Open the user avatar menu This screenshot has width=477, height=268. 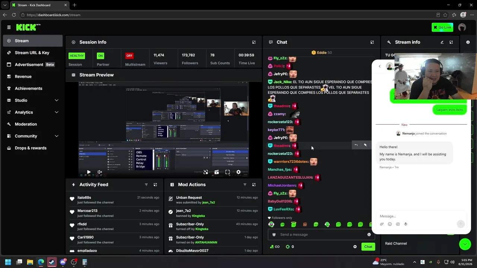462,27
